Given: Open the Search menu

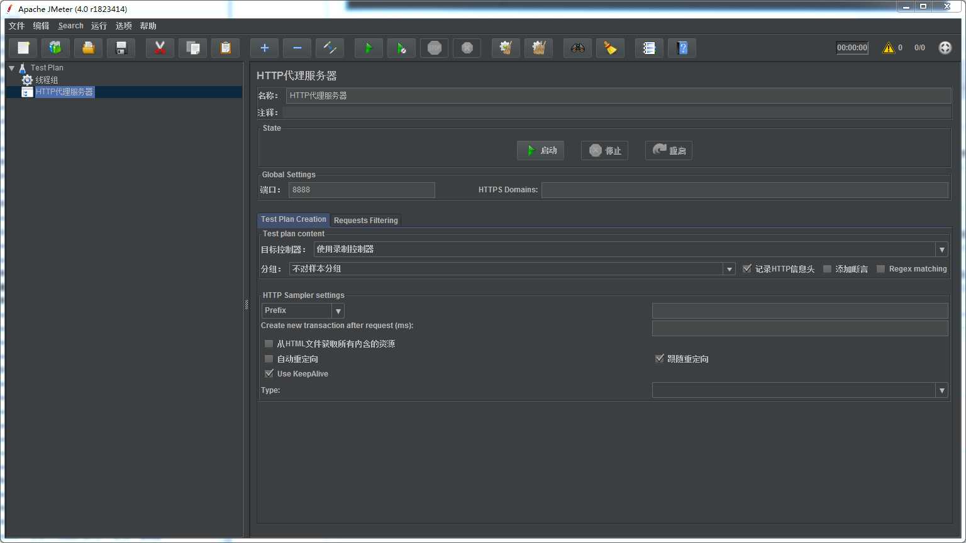Looking at the screenshot, I should point(70,26).
